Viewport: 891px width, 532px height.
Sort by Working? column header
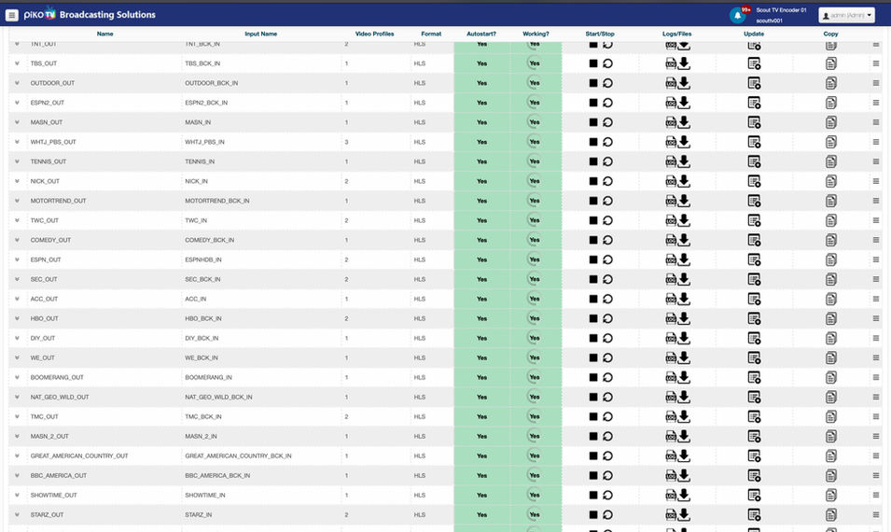pos(536,35)
